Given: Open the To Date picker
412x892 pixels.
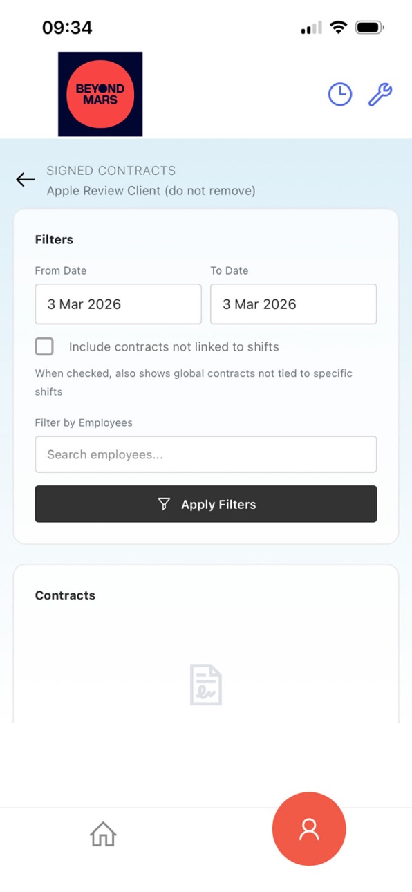Looking at the screenshot, I should point(294,304).
